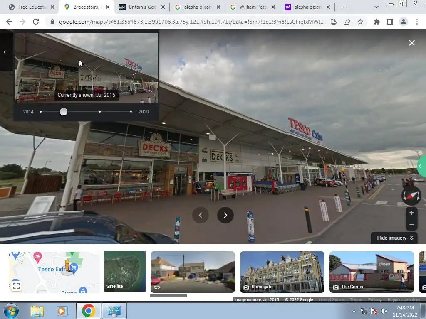
Task: Click back arrow in Street View panel
Action: click(6, 52)
